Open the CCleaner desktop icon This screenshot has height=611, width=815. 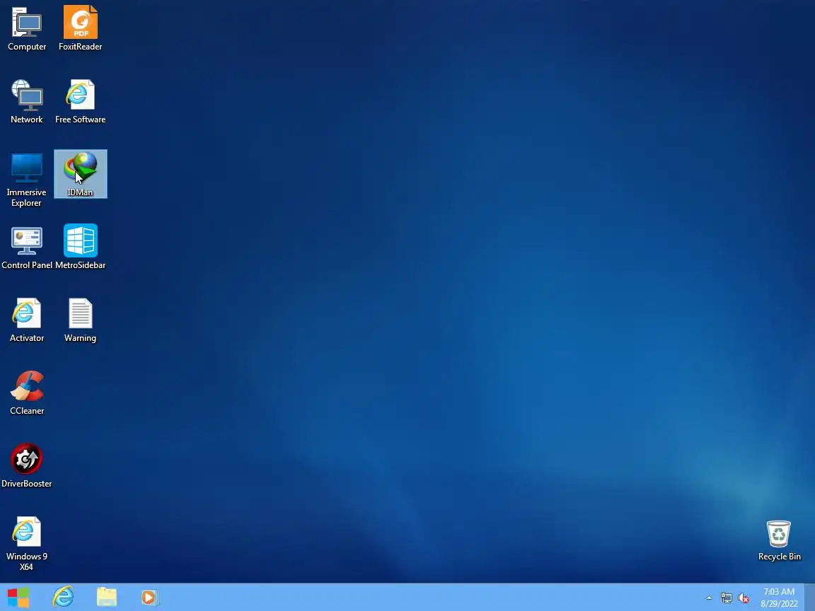[27, 392]
